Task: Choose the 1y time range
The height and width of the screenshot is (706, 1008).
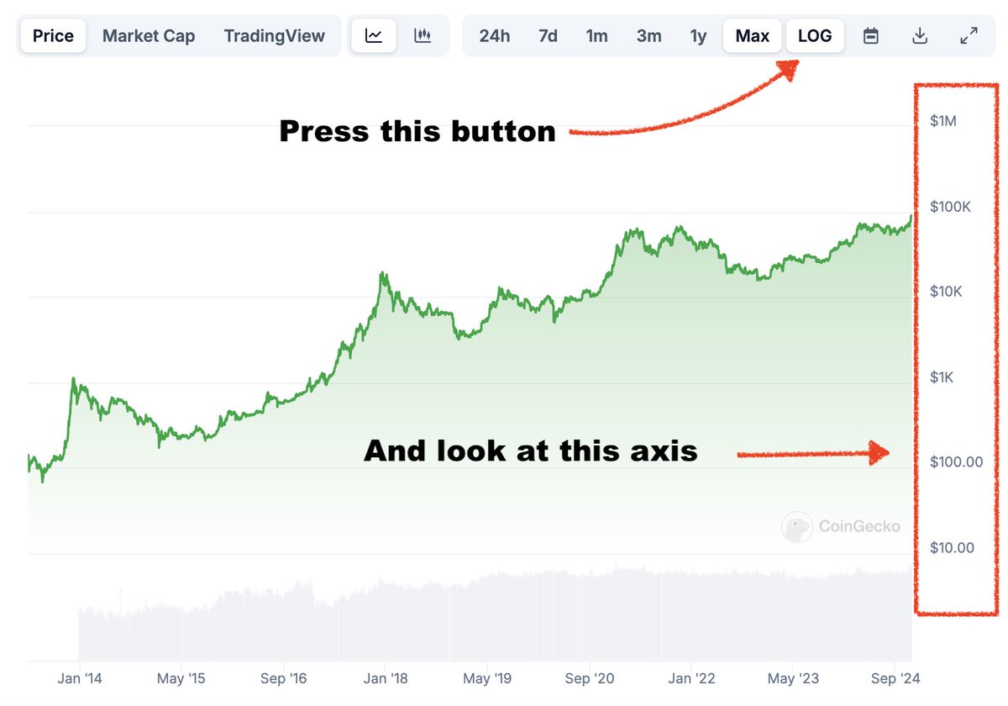Action: coord(698,36)
